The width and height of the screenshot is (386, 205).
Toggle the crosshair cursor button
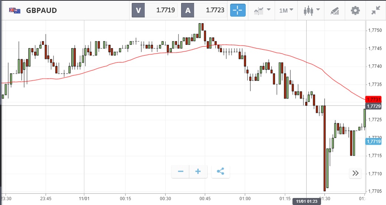pyautogui.click(x=238, y=10)
